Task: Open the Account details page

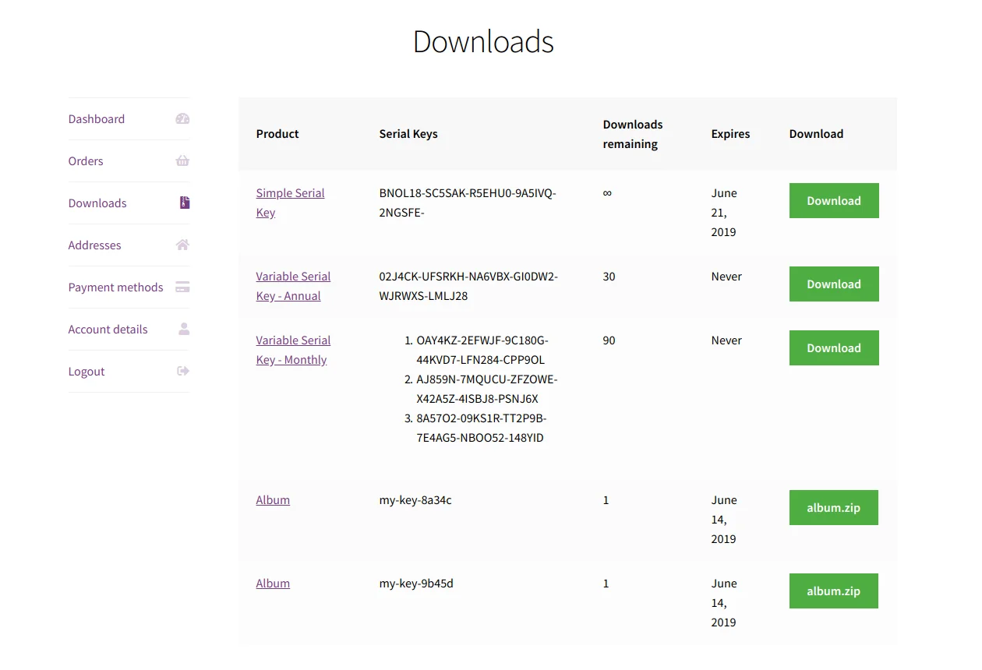Action: [x=108, y=330]
